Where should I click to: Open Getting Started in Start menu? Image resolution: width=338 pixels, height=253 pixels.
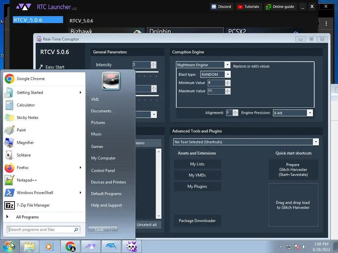pos(44,93)
